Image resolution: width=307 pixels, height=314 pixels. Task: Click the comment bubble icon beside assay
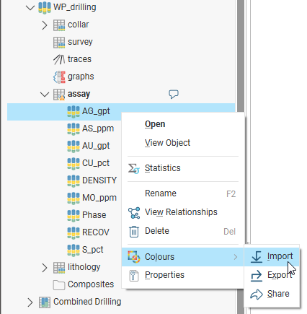(174, 94)
